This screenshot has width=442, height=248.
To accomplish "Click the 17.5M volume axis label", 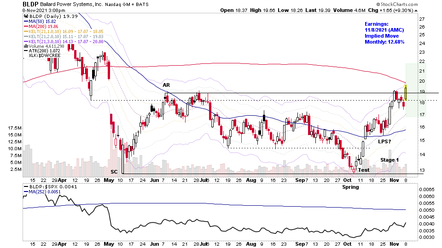I will [15, 128].
